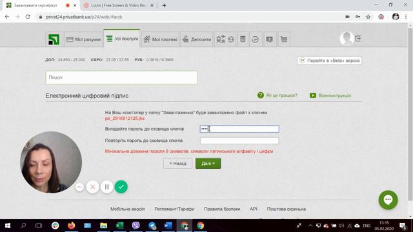Open the shopping cart icon
The width and height of the screenshot is (413, 232).
tap(284, 39)
